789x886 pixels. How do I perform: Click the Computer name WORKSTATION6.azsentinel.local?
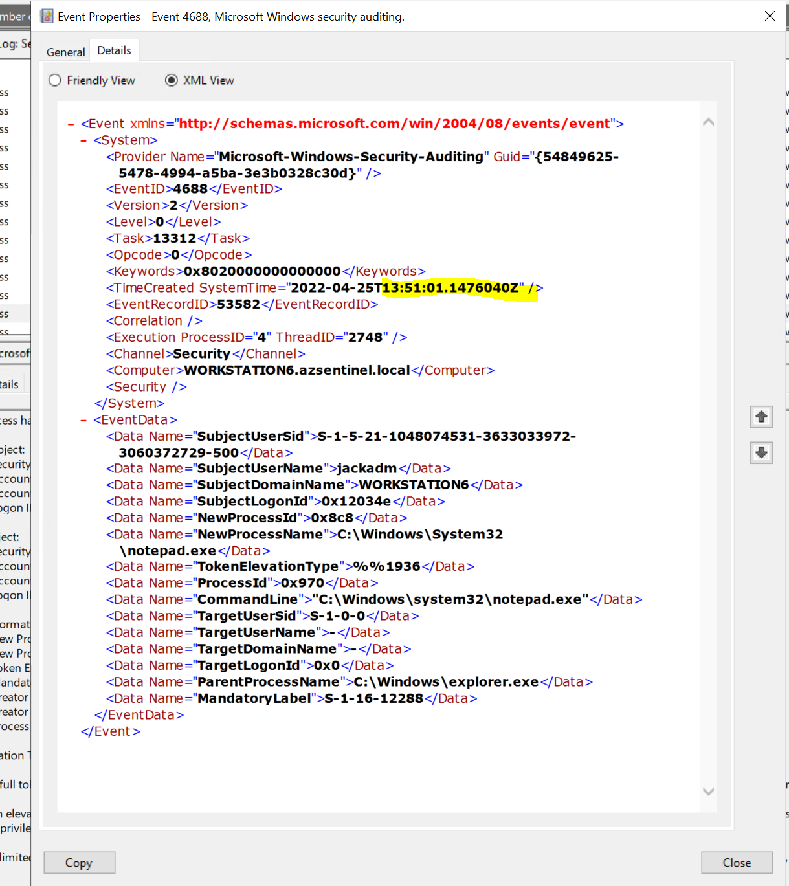(x=294, y=370)
